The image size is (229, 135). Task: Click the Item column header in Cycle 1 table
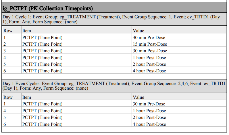coord(27,31)
